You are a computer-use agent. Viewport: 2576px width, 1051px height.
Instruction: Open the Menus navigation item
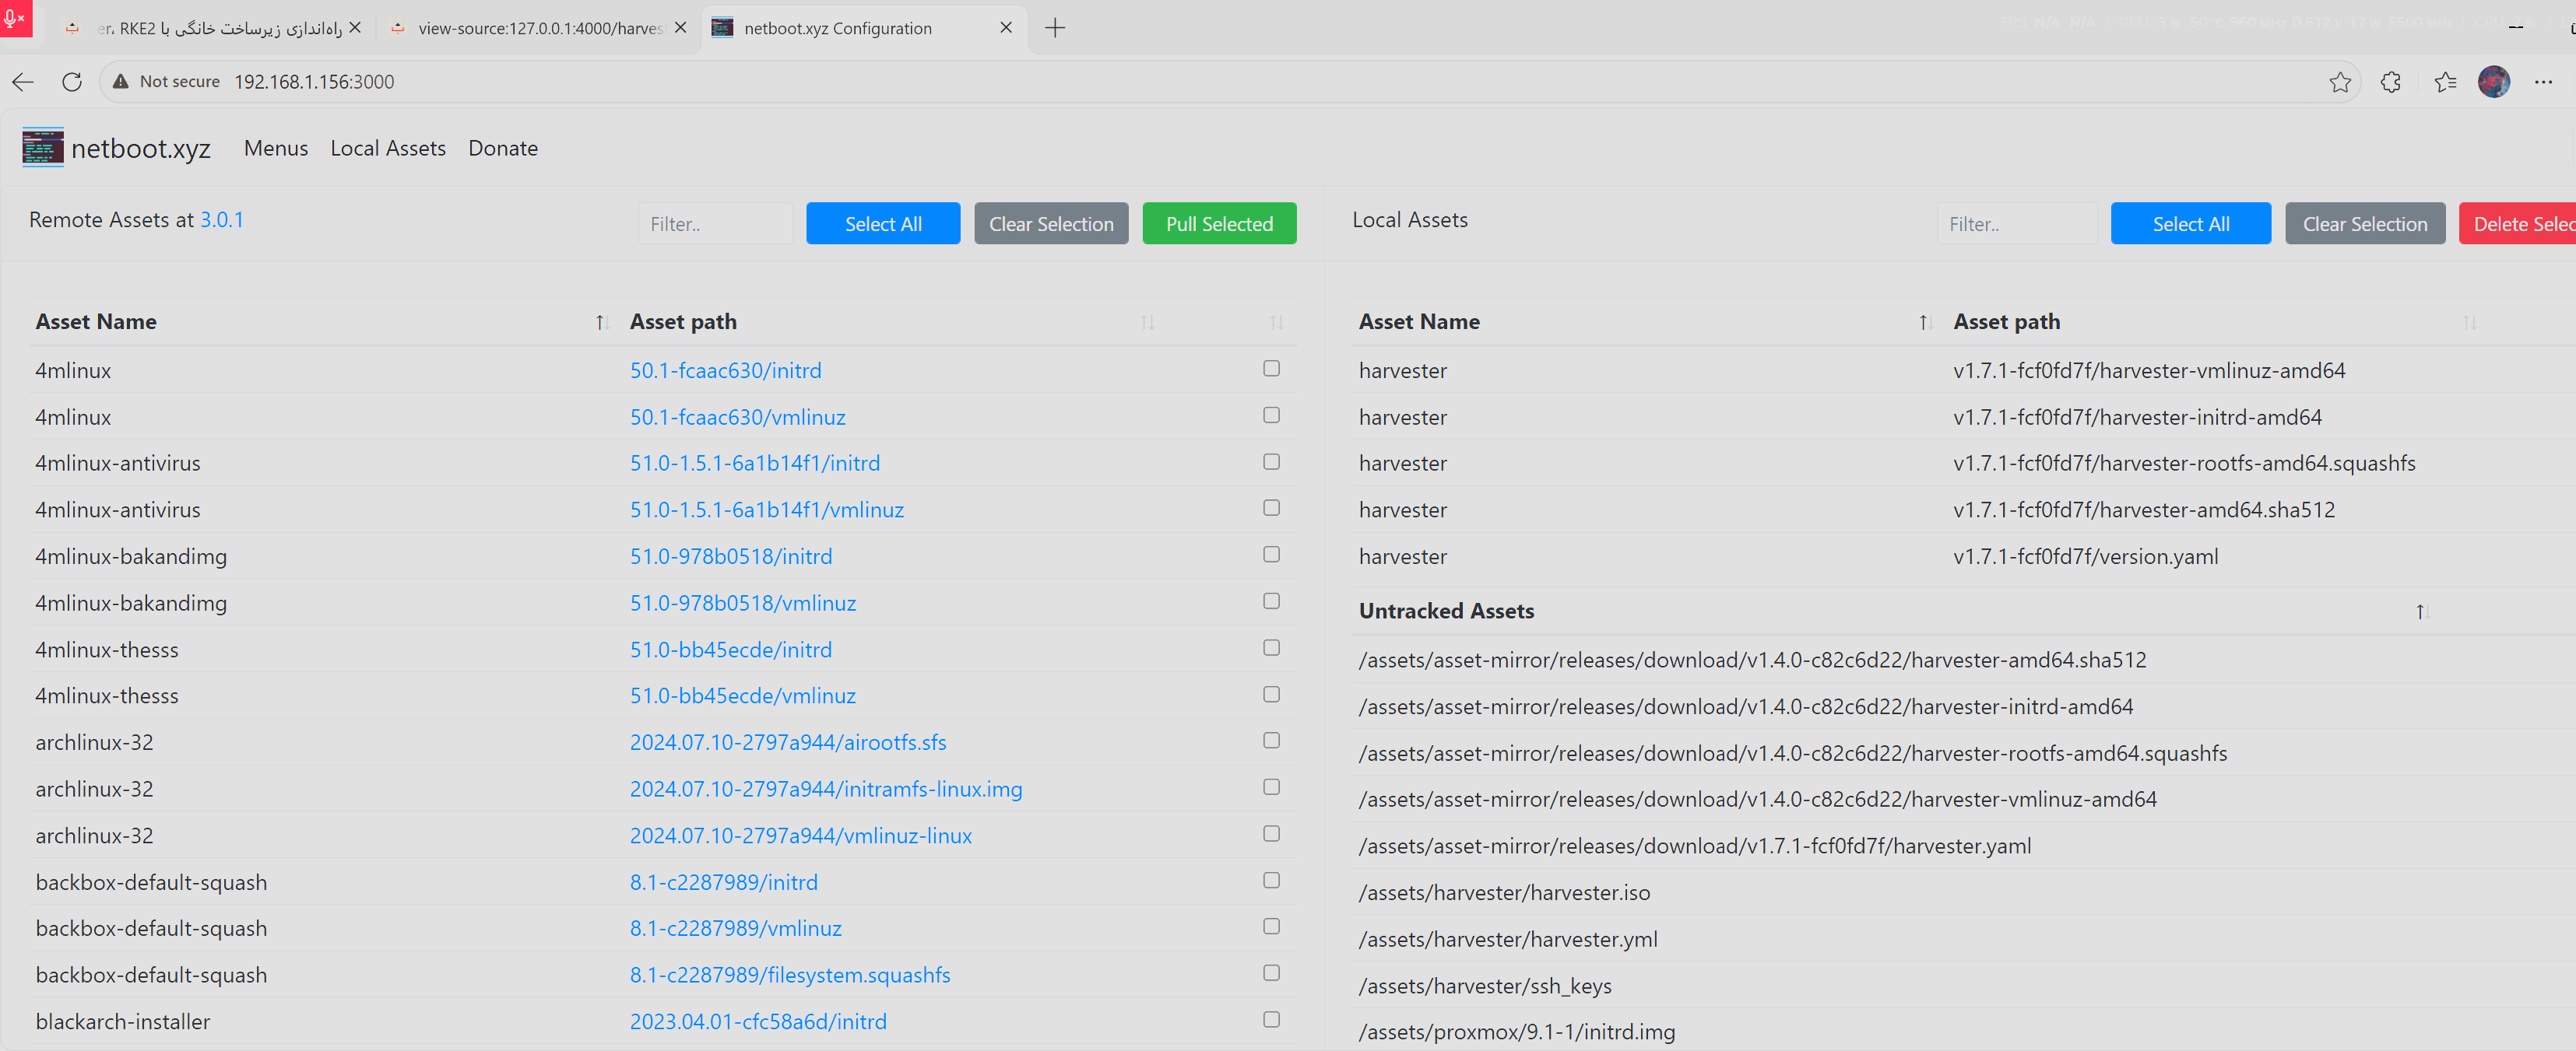pyautogui.click(x=275, y=148)
